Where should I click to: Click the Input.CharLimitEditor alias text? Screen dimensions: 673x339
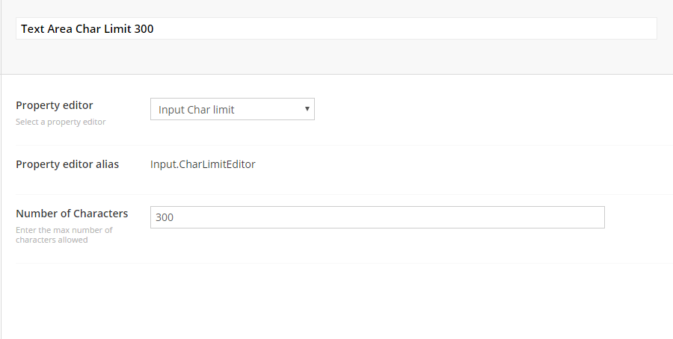point(203,164)
